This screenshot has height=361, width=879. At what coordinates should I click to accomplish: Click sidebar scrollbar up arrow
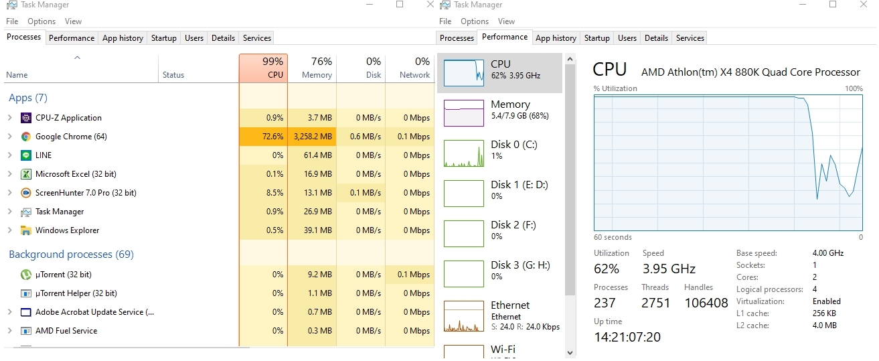570,60
